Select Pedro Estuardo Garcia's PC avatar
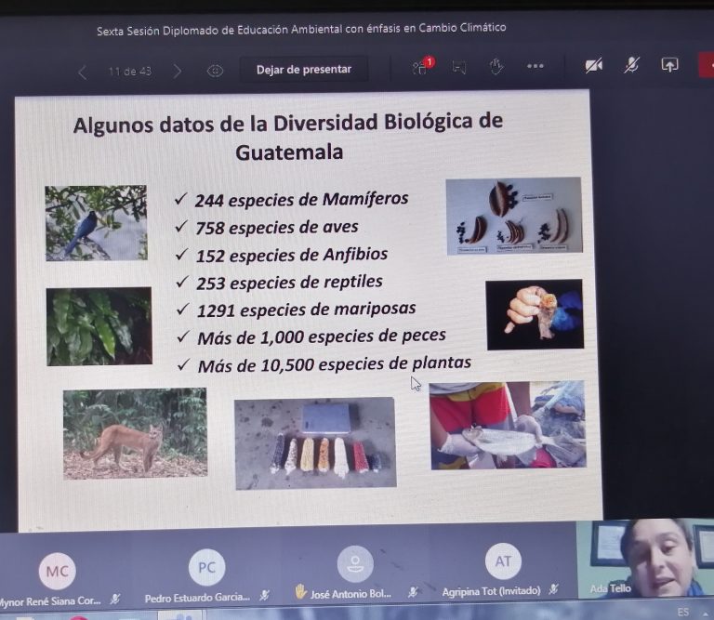This screenshot has width=714, height=620. click(206, 567)
